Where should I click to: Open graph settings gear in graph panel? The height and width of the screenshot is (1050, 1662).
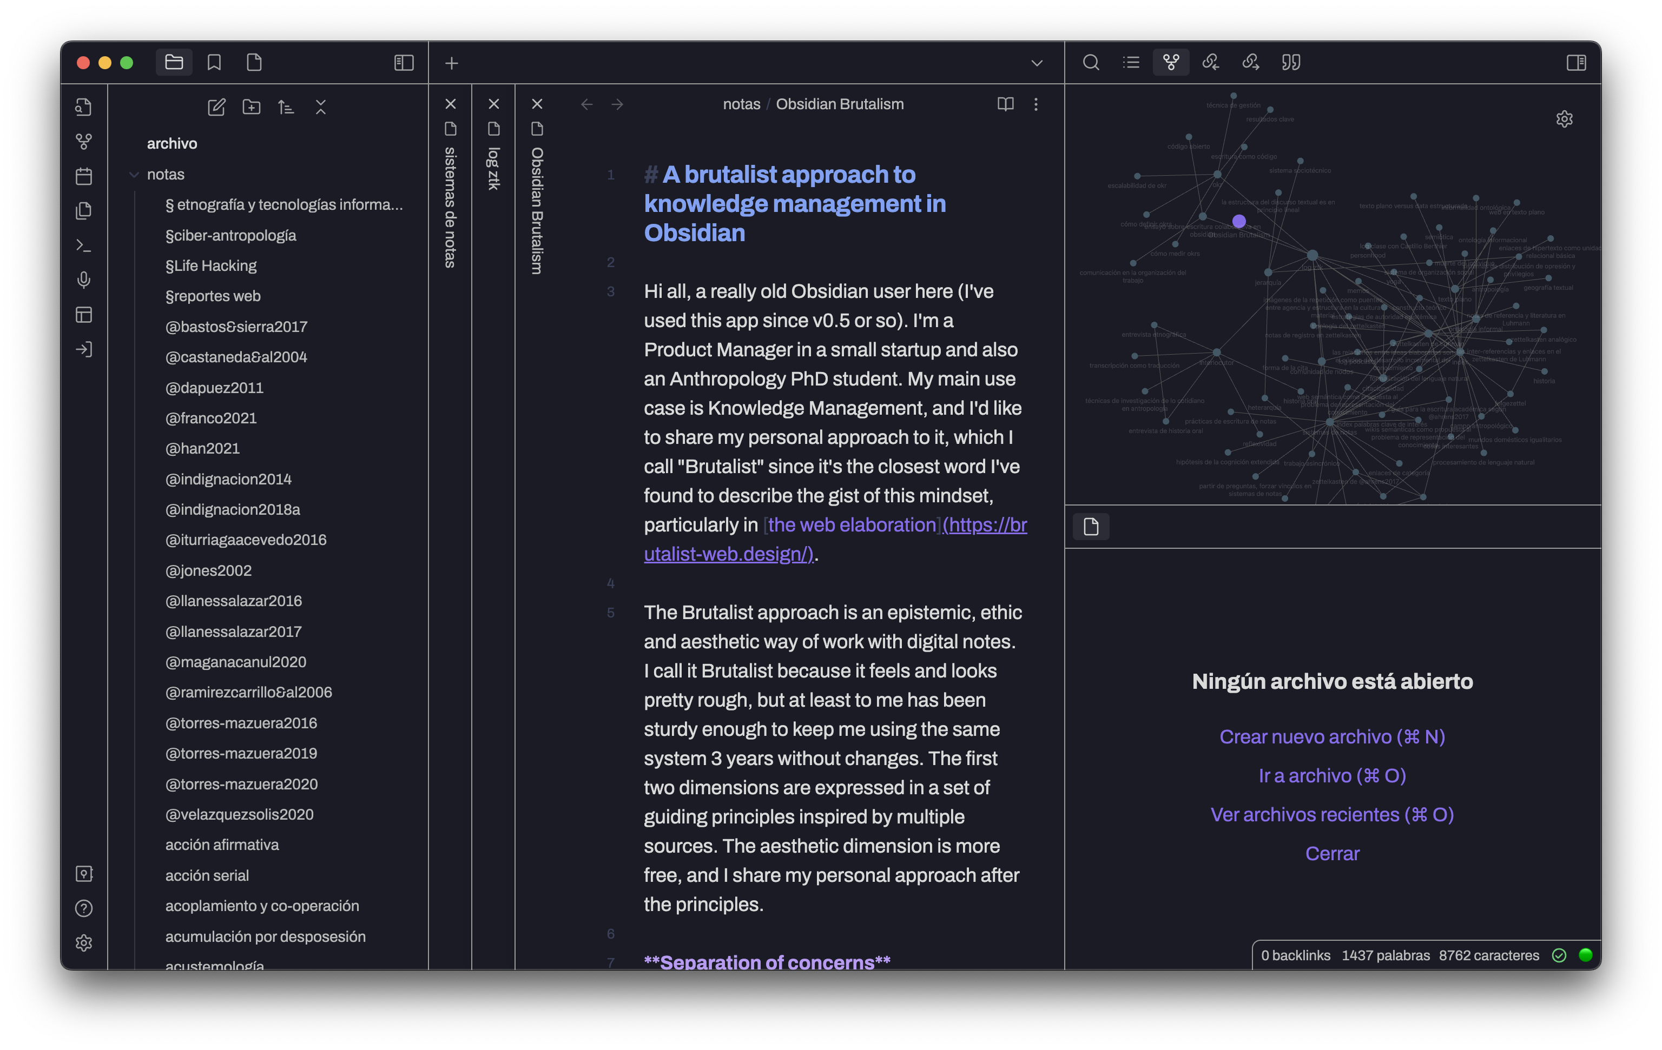point(1564,118)
